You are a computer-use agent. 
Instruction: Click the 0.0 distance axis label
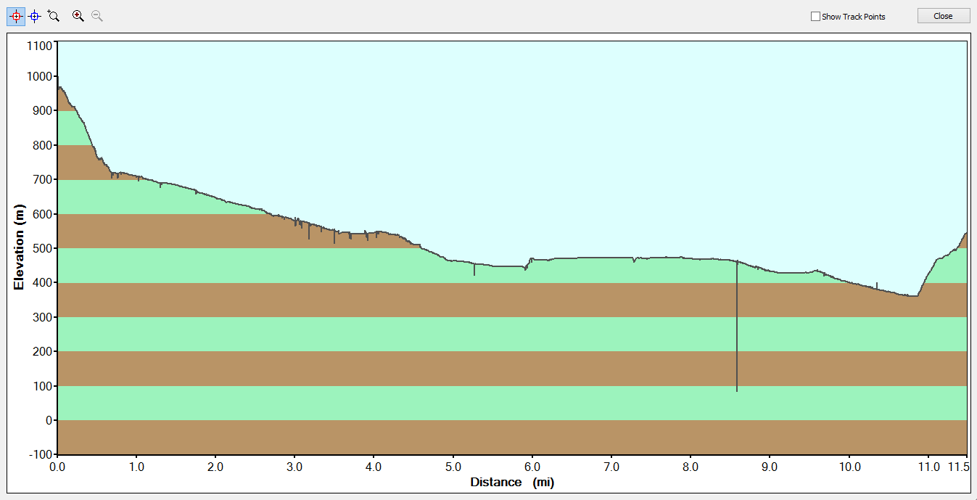point(57,467)
